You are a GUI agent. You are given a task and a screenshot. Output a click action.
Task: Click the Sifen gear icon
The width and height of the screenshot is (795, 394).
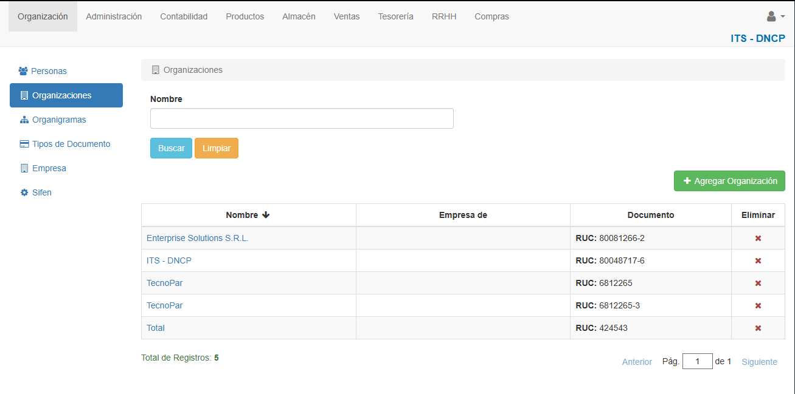point(24,192)
